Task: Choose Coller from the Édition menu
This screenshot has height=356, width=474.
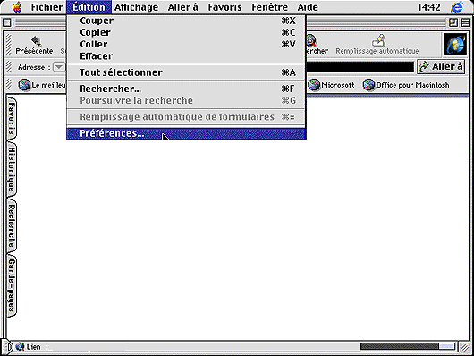Action: tap(186, 44)
